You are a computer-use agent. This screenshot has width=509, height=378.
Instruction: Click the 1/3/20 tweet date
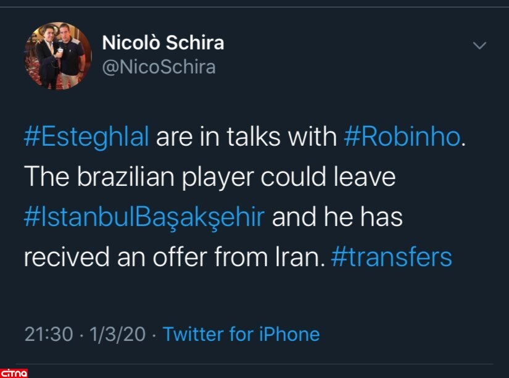117,334
